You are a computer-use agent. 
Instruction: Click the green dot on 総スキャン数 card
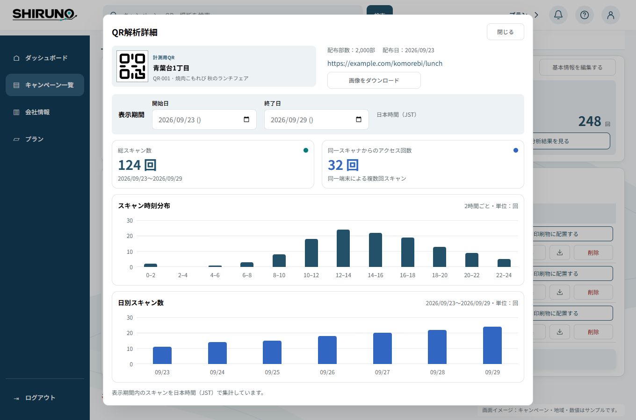(x=306, y=150)
